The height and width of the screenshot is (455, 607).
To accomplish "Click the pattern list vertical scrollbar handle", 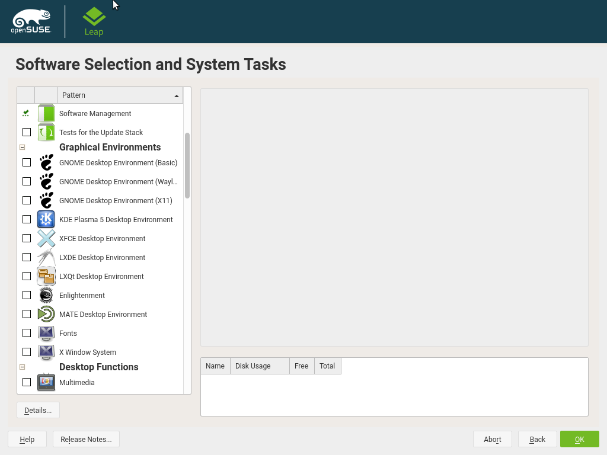I will pos(187,165).
